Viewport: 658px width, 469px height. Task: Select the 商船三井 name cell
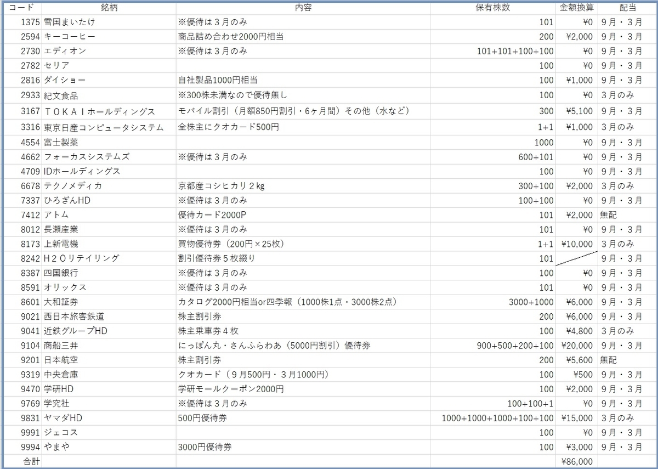[x=109, y=346]
